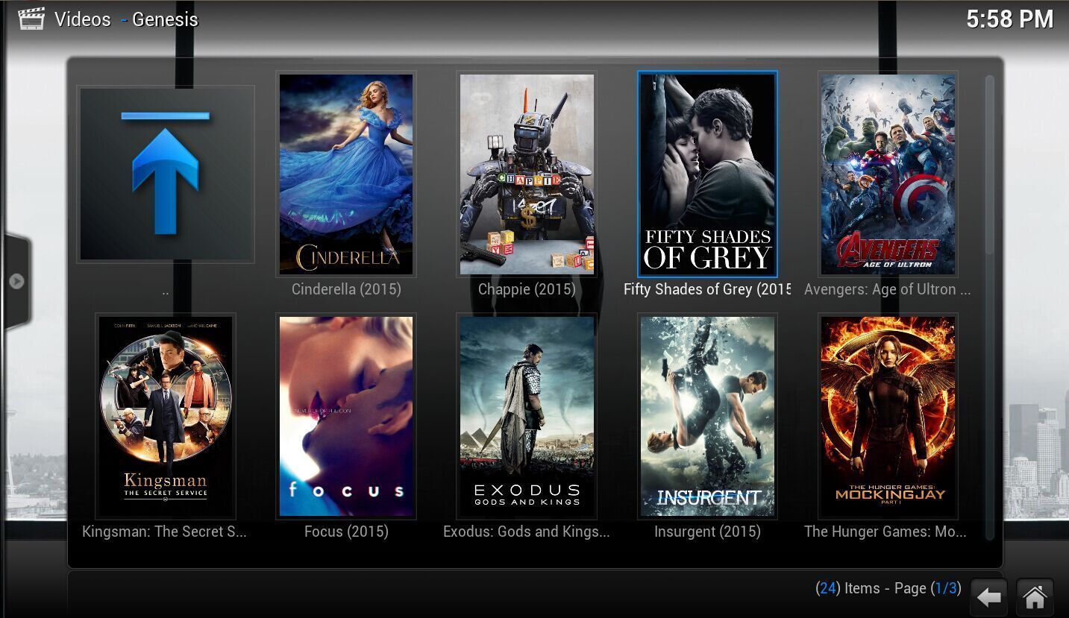Click the Chappie (2015) title label
1069x618 pixels.
tap(527, 289)
